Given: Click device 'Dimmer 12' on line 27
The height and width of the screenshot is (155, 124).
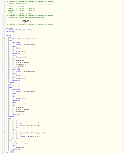Looking at the screenshot, I should point(20,48).
